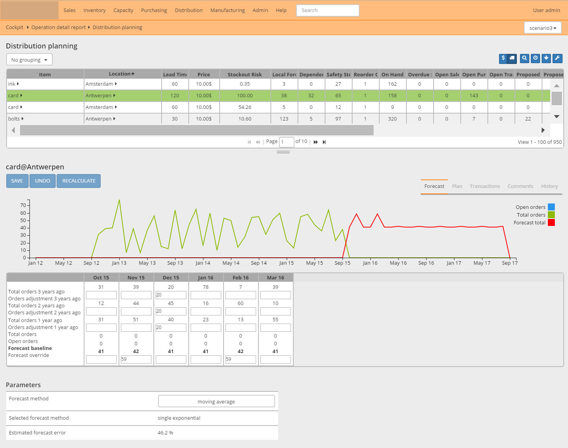Open the Manufacturing menu
The height and width of the screenshot is (448, 568).
tap(227, 10)
